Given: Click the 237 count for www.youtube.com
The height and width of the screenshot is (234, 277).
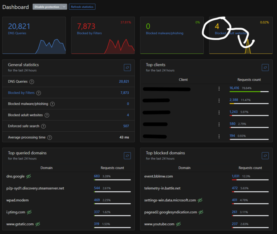Looking at the screenshot, I should (x=235, y=224).
